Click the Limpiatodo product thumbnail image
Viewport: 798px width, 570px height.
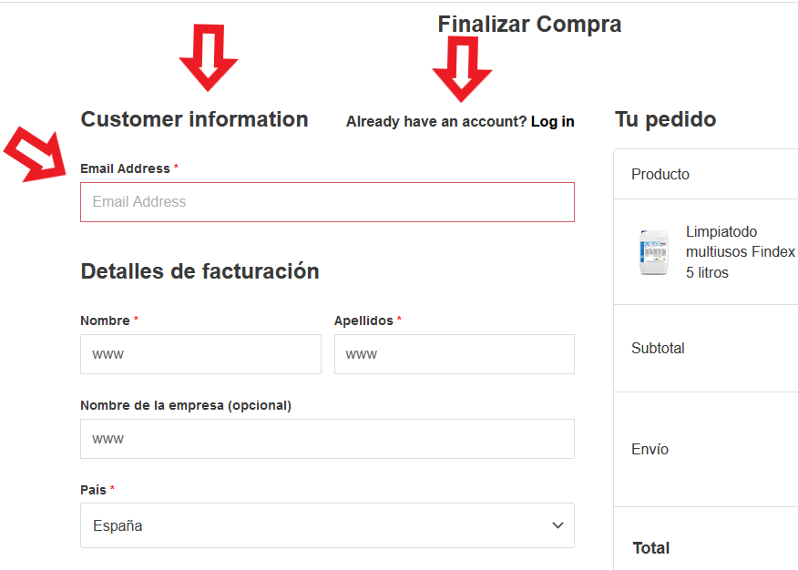654,252
